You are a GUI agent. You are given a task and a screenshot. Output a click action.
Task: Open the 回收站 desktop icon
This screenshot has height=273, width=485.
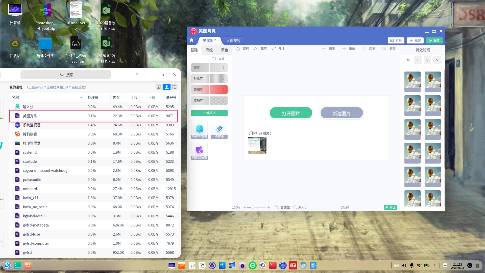[x=15, y=48]
